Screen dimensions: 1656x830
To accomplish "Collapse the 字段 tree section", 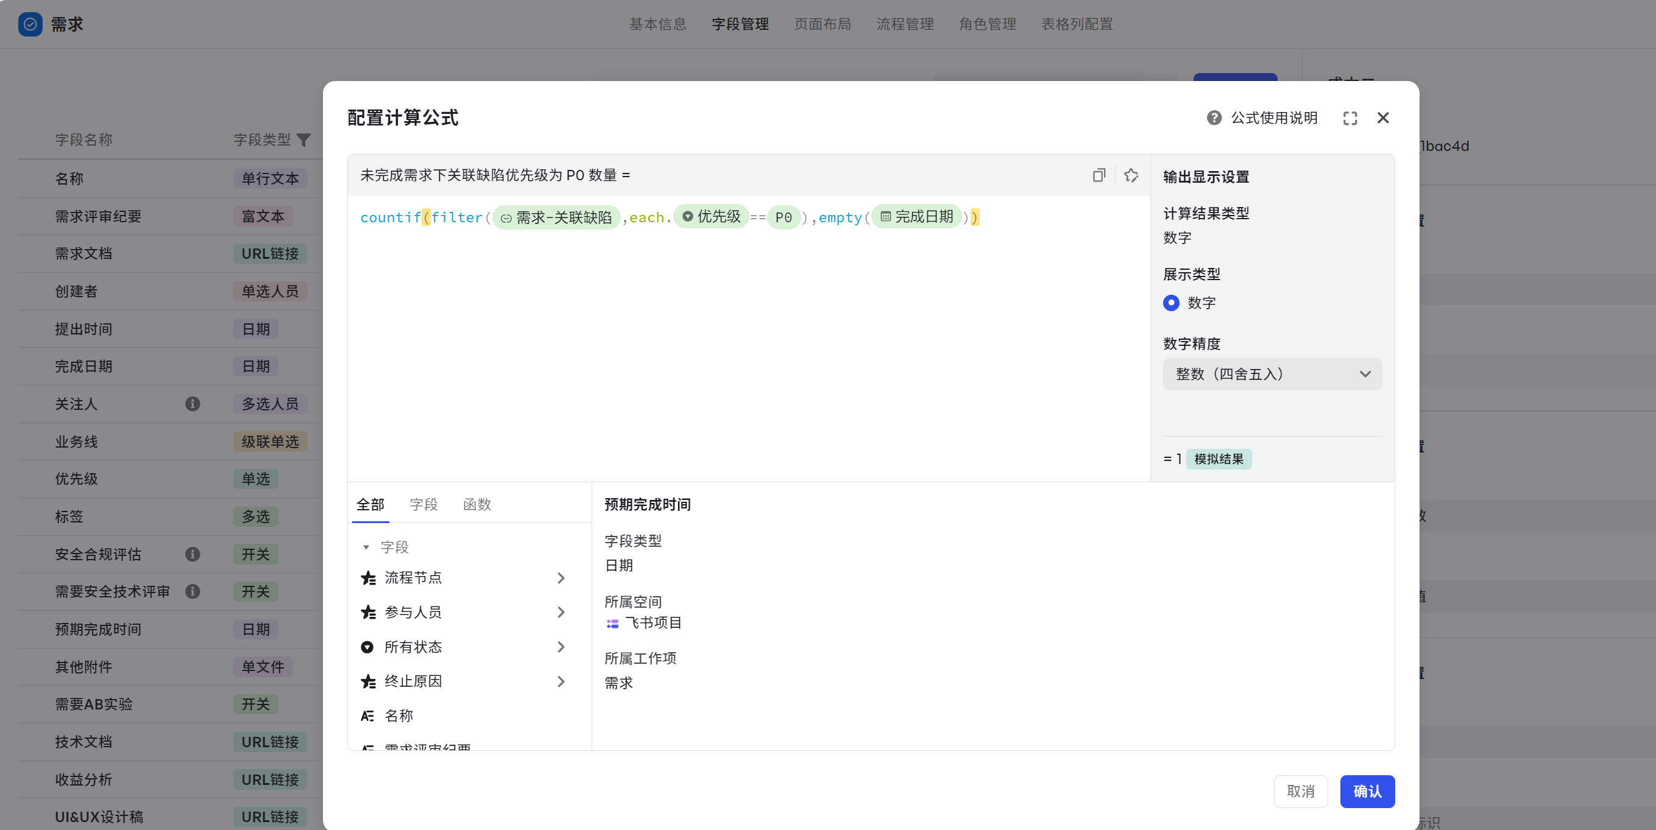I will click(x=366, y=547).
